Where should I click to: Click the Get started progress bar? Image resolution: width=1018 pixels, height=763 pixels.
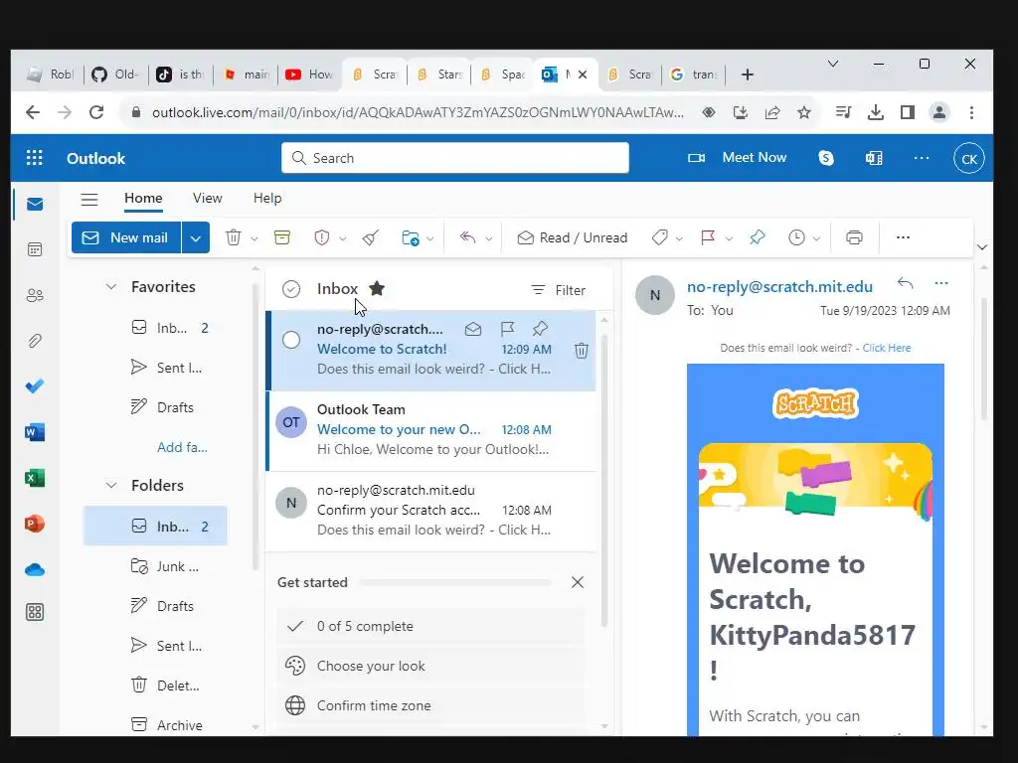[454, 582]
